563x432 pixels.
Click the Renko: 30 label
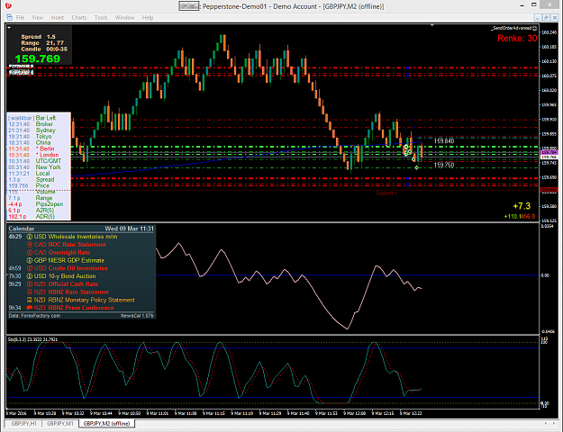click(517, 39)
